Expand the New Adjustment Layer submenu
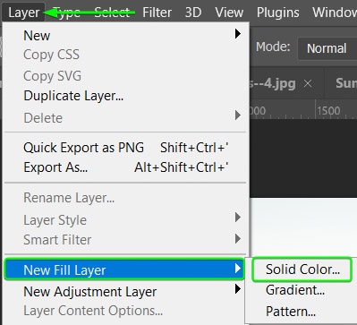Image resolution: width=357 pixels, height=325 pixels. [125, 291]
